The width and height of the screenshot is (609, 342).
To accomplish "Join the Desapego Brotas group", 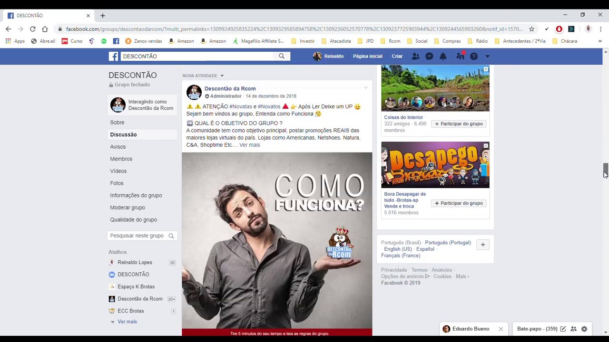I will pyautogui.click(x=458, y=203).
